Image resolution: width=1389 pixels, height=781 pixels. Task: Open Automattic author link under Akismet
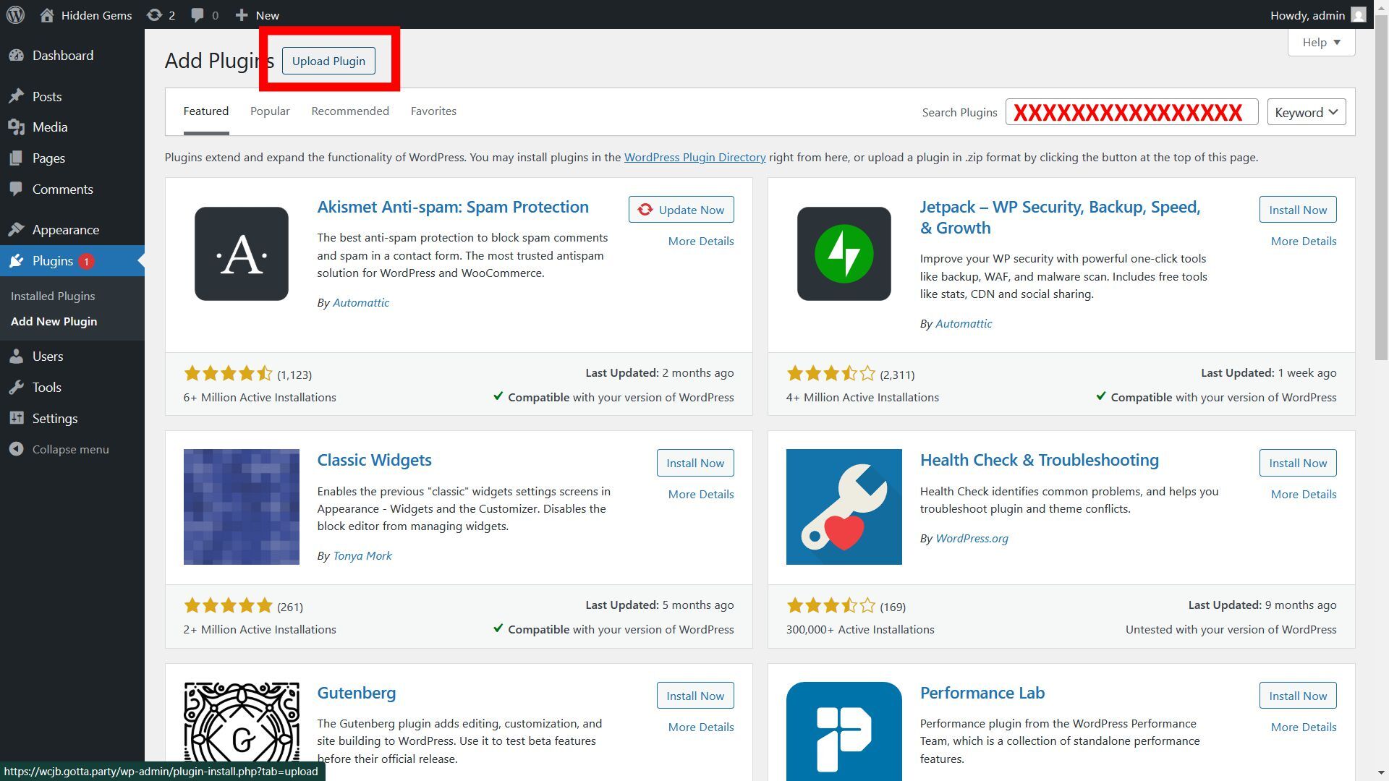361,303
